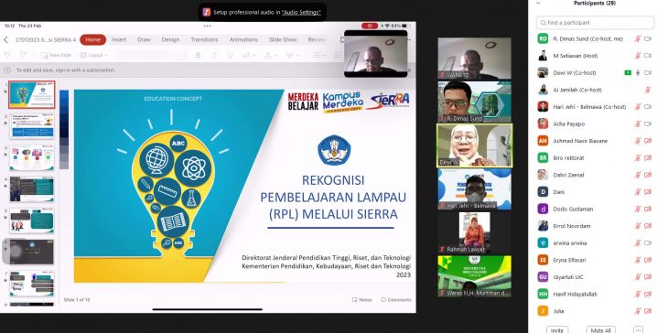This screenshot has height=333, width=657.
Task: Click the Bold formatting icon
Action: tap(199, 55)
